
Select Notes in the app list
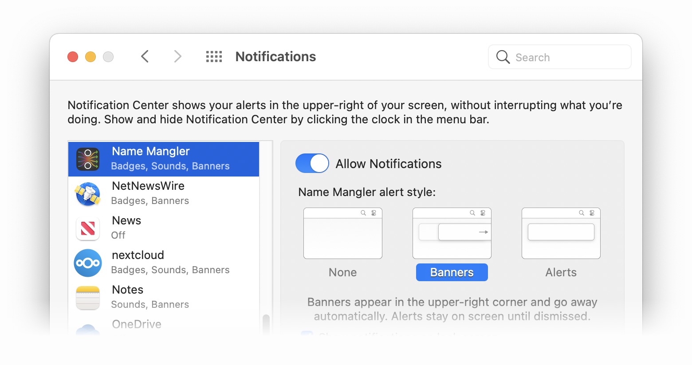tap(164, 298)
